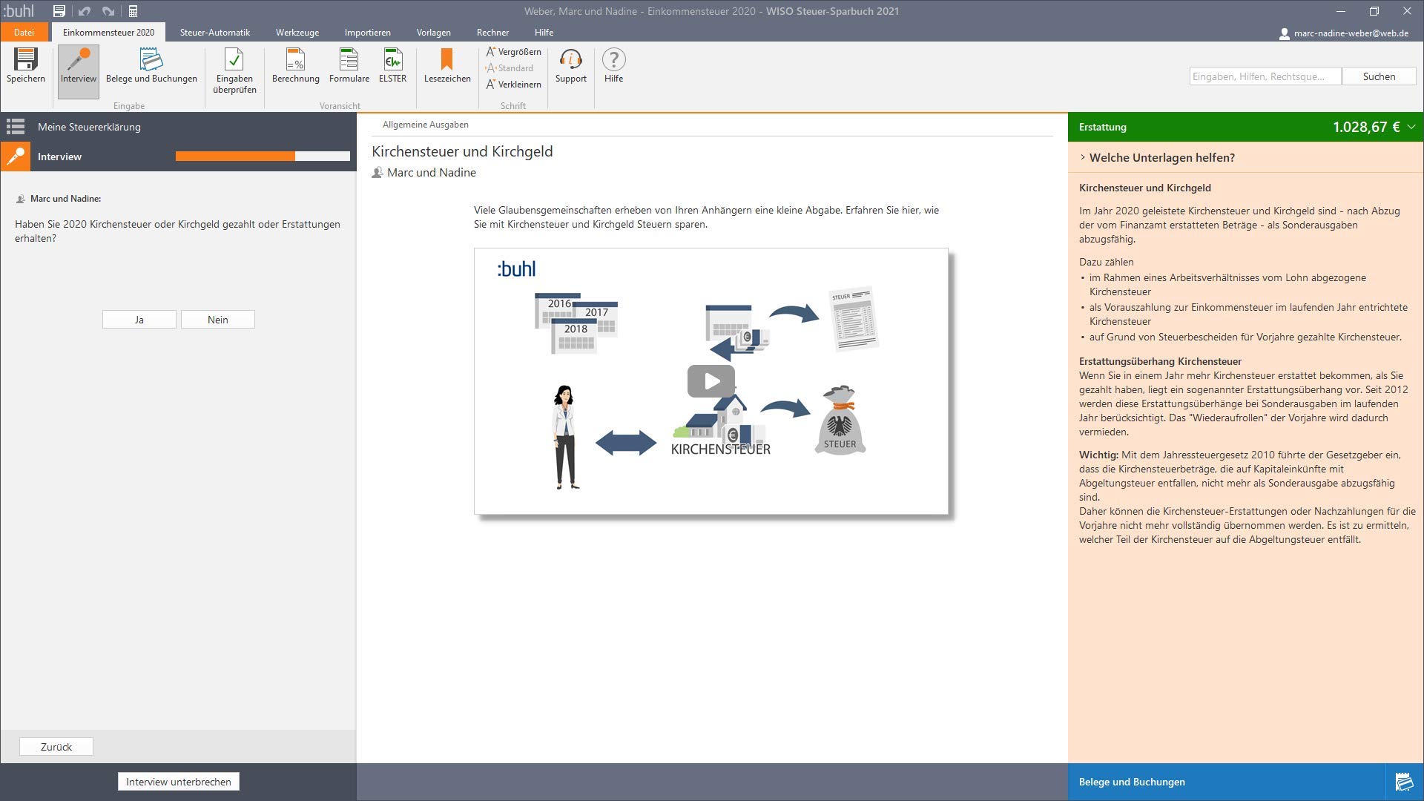Play the Kirchensteuer explainer video
This screenshot has height=801, width=1424.
tap(711, 381)
